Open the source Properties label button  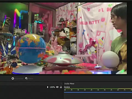pos(19,79)
